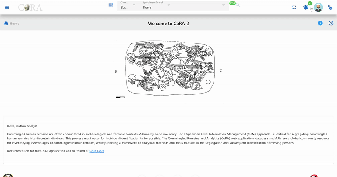Click the green 214 results badge
This screenshot has width=337, height=177.
coord(233,3)
